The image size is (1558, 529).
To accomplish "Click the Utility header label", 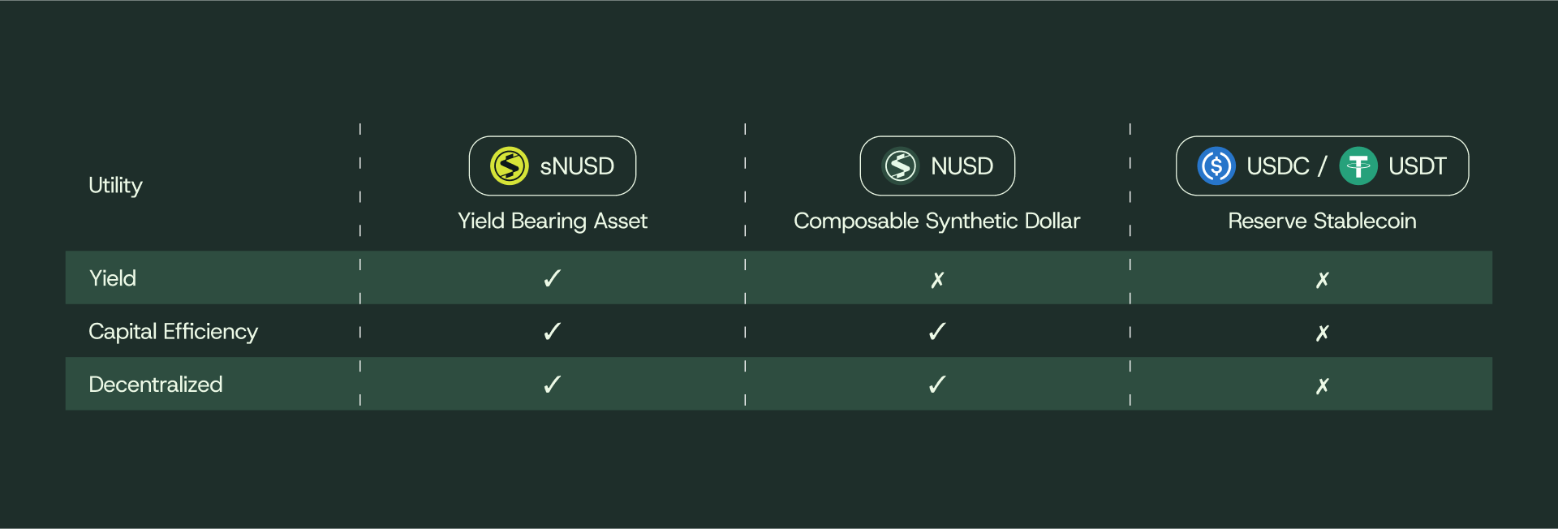I will coord(115,186).
